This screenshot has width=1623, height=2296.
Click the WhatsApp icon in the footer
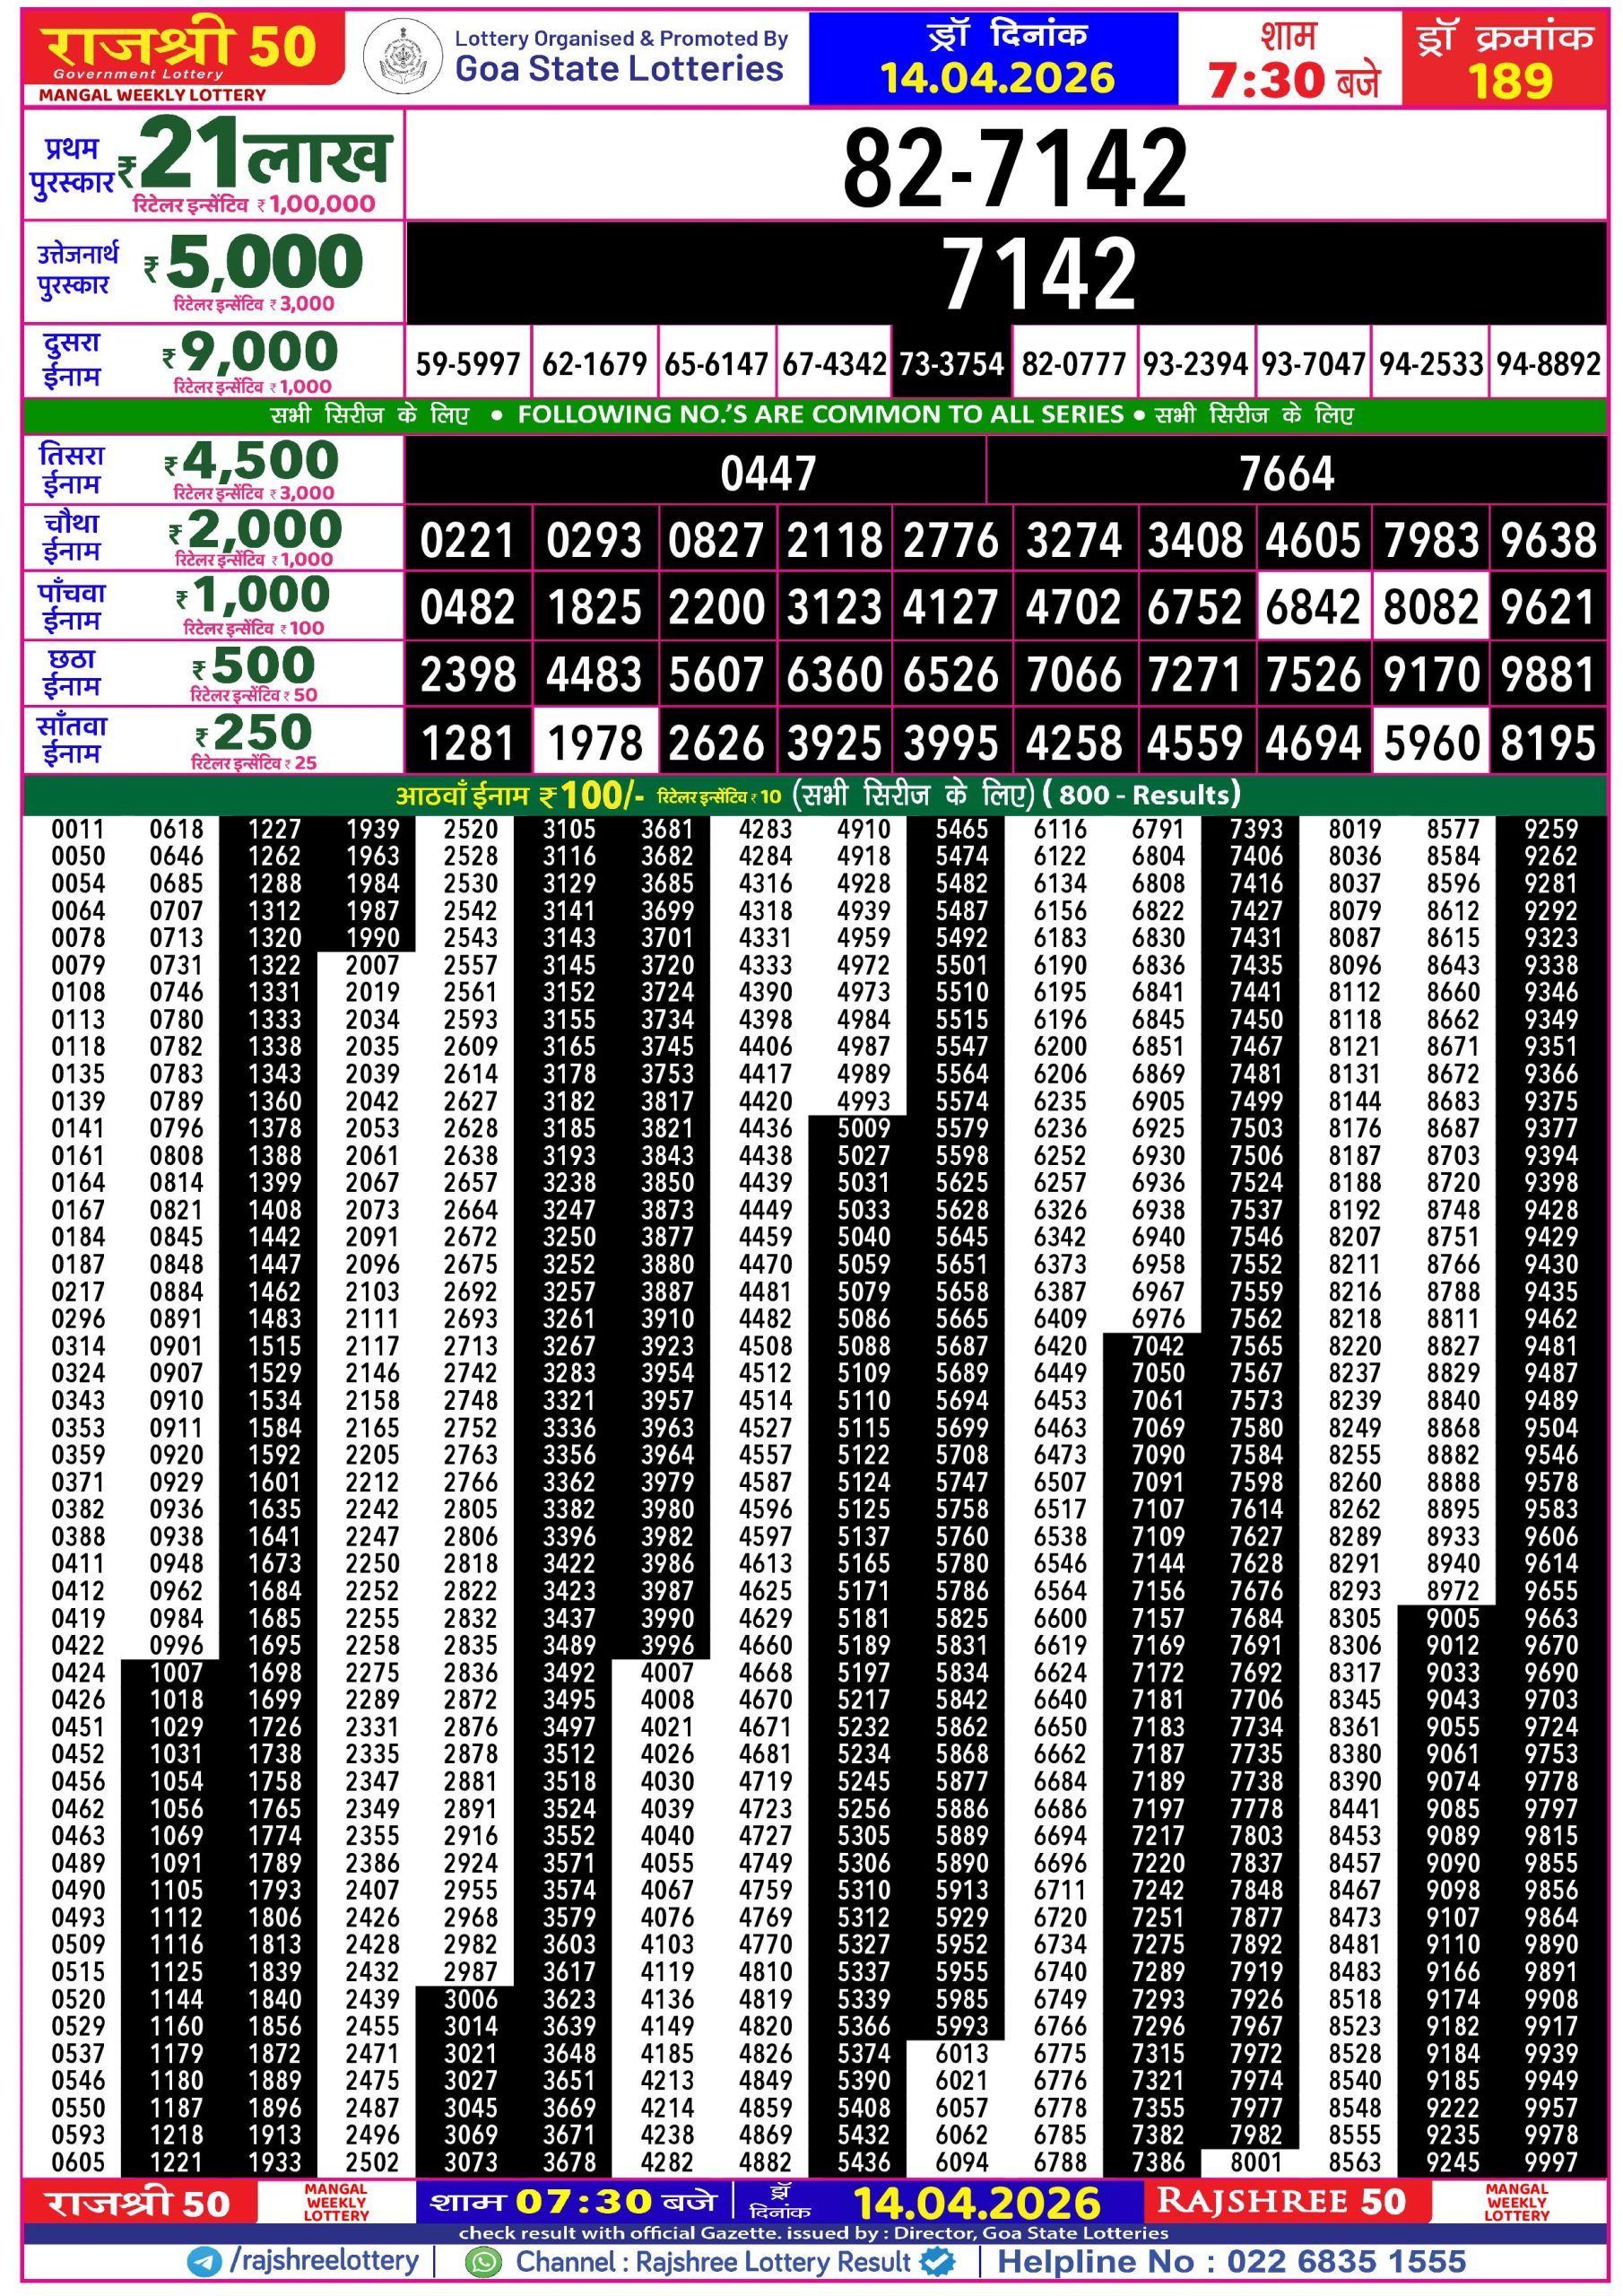coord(484,2262)
